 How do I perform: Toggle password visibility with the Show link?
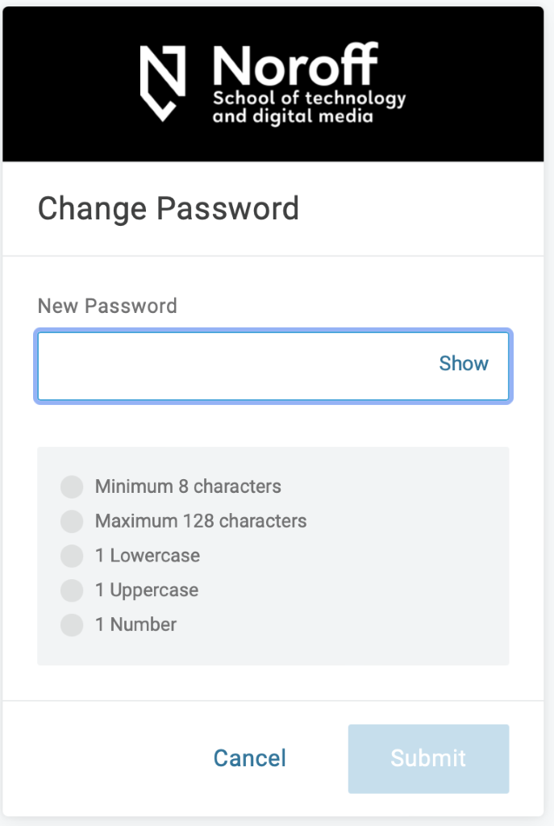pos(464,364)
